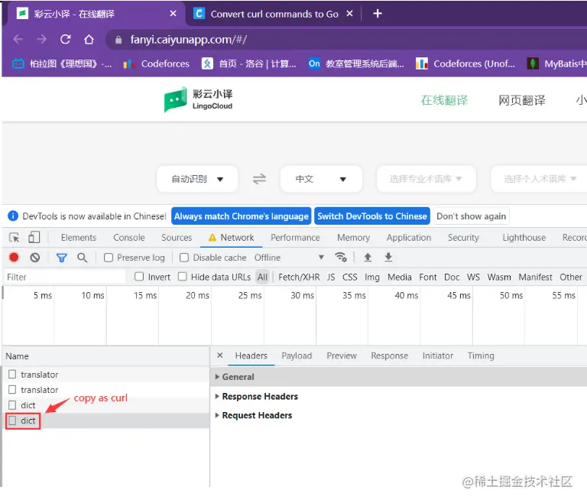The height and width of the screenshot is (503, 587).
Task: Check the first translator row checkbox
Action: click(x=12, y=374)
